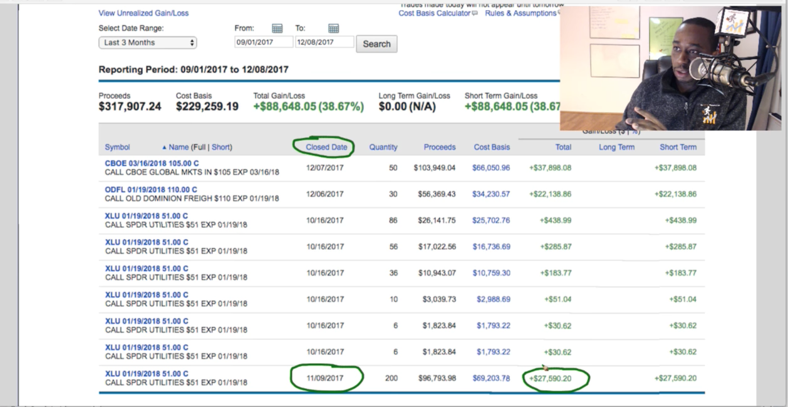Click the webcam video overlay
Image resolution: width=788 pixels, height=407 pixels.
(670, 68)
